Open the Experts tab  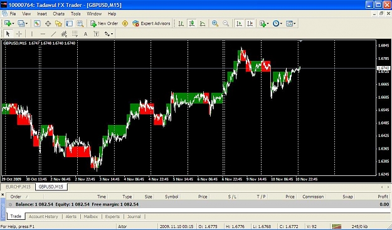pos(112,216)
